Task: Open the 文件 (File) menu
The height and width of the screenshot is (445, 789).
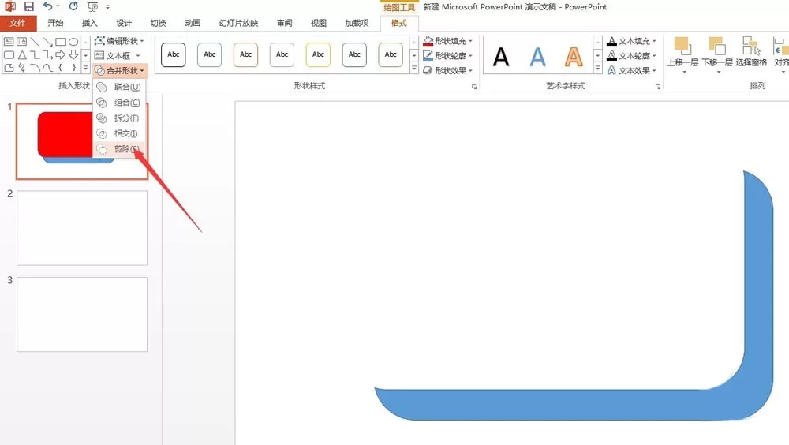Action: tap(18, 23)
